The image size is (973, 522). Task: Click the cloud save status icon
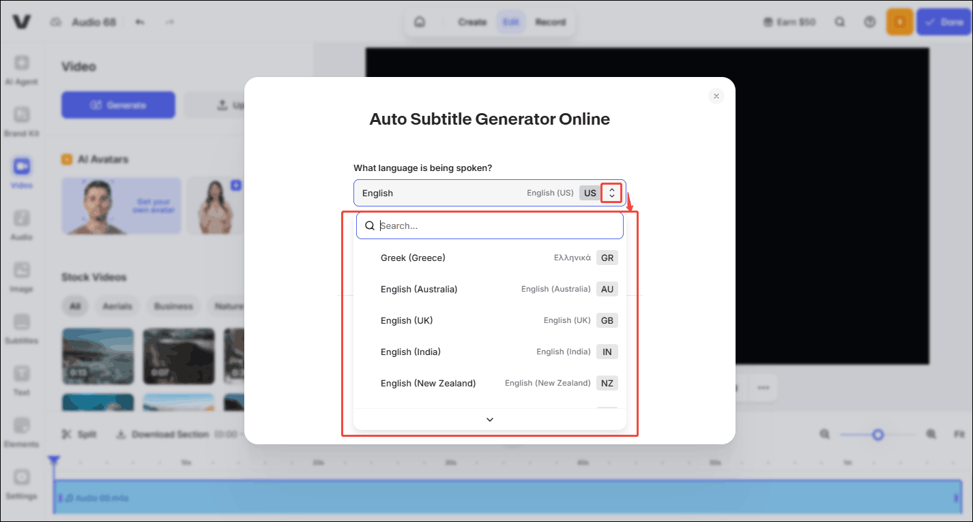56,22
